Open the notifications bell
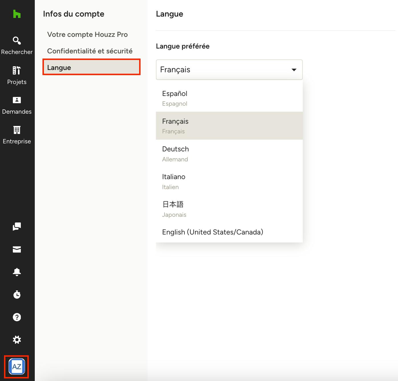This screenshot has width=398, height=381. click(x=17, y=272)
